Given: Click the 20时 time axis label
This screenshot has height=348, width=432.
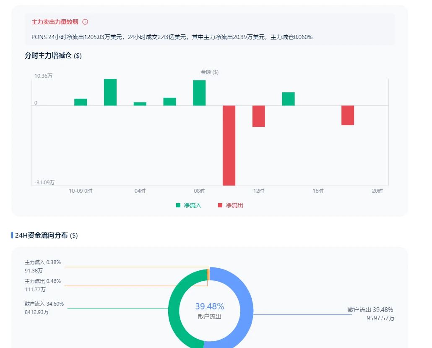Looking at the screenshot, I should coord(377,191).
